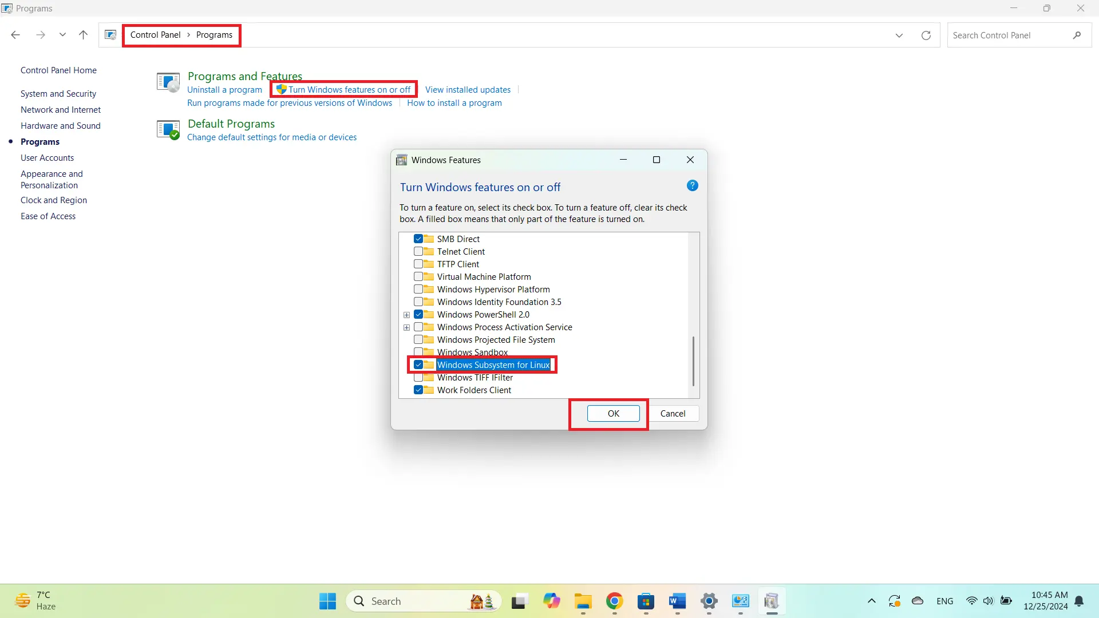Open Microsoft Word from taskbar

click(677, 601)
